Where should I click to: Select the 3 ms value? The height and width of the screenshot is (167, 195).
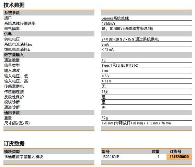[105, 70]
